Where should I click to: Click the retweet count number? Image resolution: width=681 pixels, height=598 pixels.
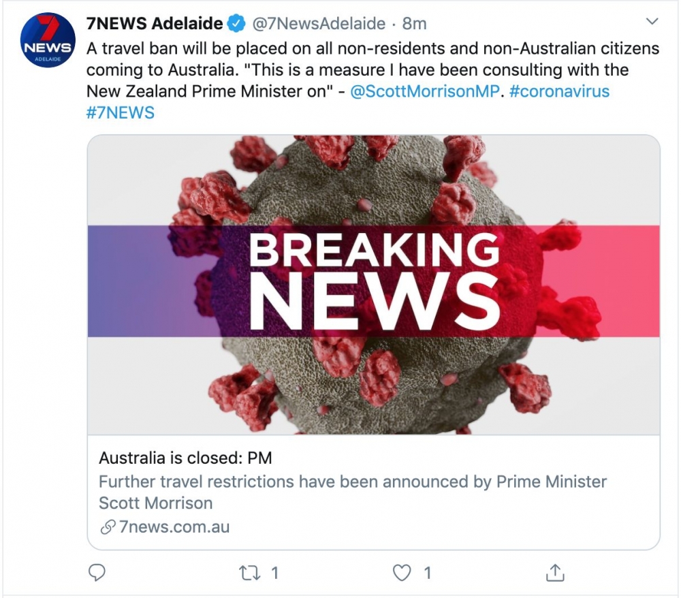(274, 573)
